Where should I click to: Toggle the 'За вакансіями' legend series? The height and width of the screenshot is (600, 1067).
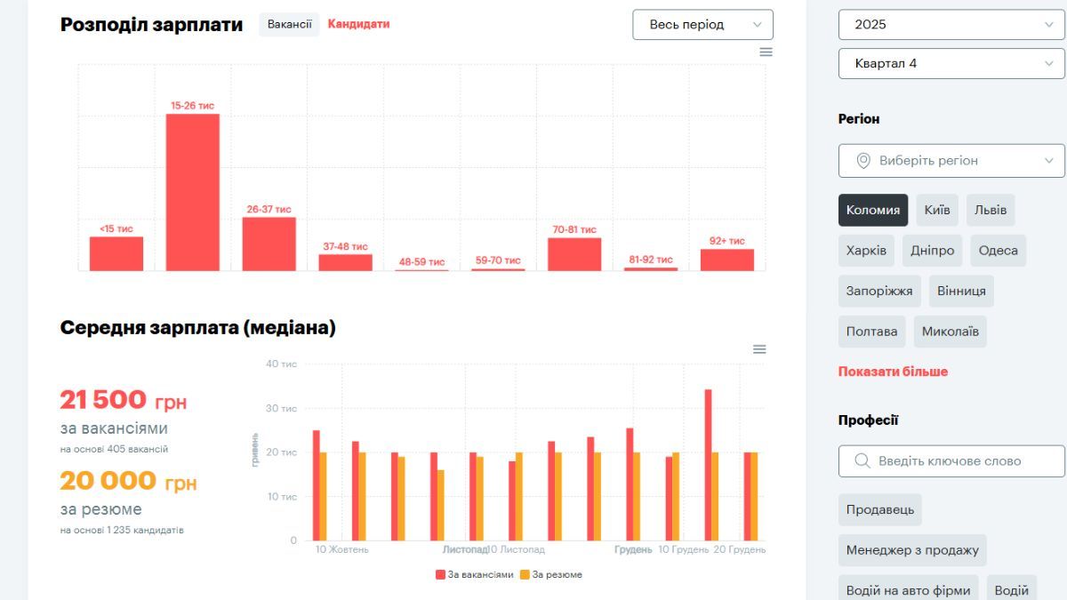[475, 574]
